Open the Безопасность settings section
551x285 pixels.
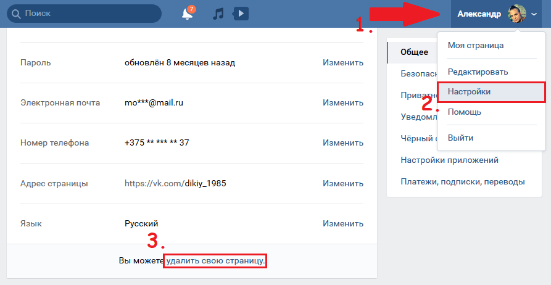pyautogui.click(x=419, y=74)
